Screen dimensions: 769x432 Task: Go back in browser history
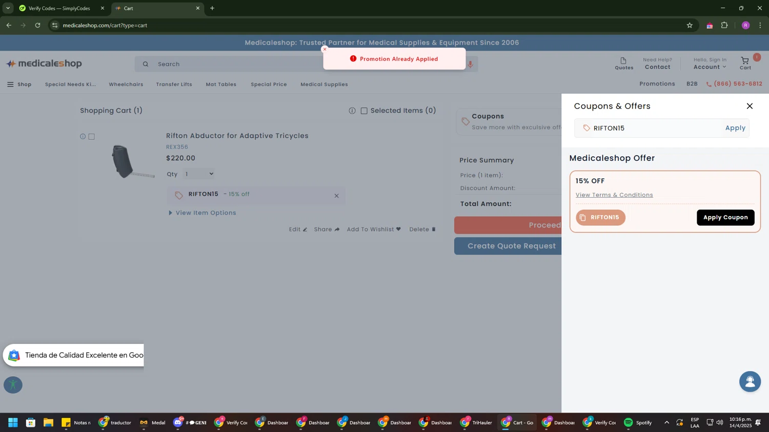click(x=9, y=25)
